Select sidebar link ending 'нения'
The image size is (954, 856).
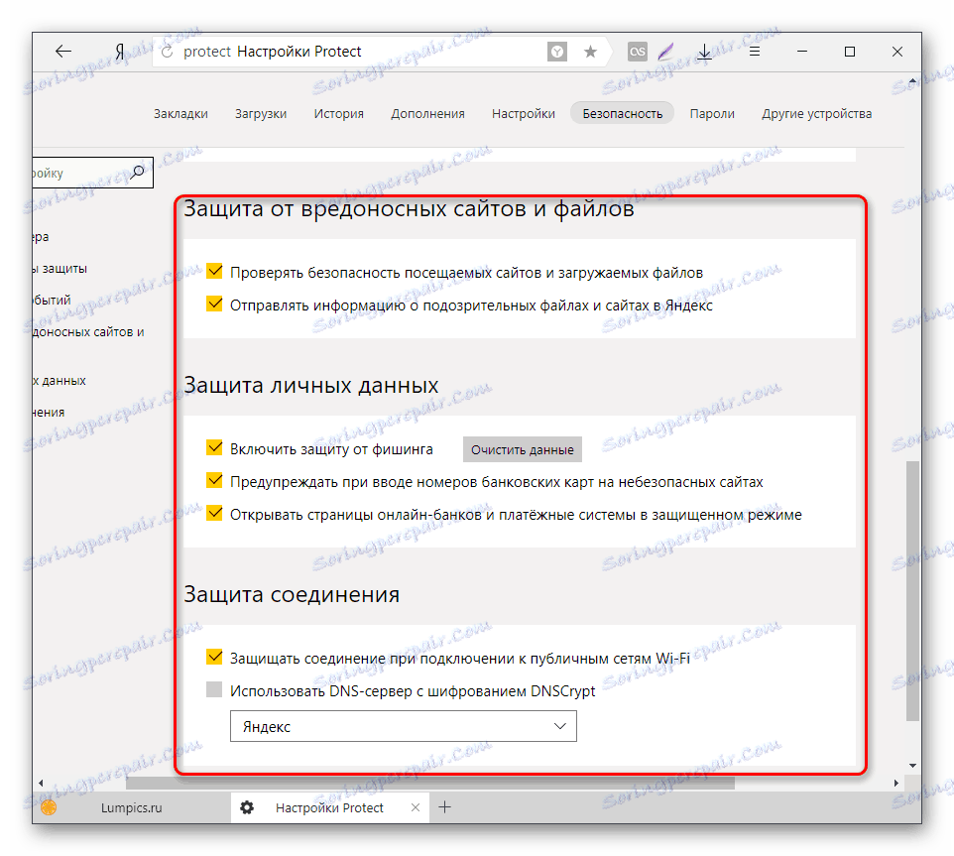click(x=49, y=413)
